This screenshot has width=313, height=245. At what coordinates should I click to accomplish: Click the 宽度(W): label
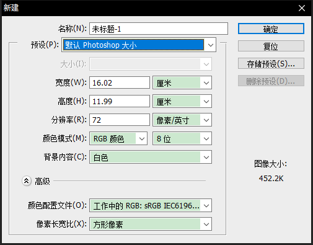pyautogui.click(x=71, y=82)
